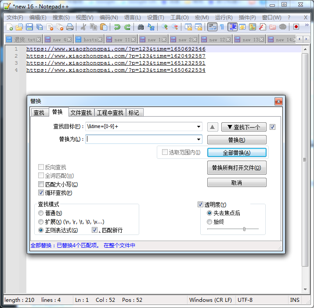This screenshot has height=308, width=314.
Task: Click 替换(R) button
Action: point(237,140)
